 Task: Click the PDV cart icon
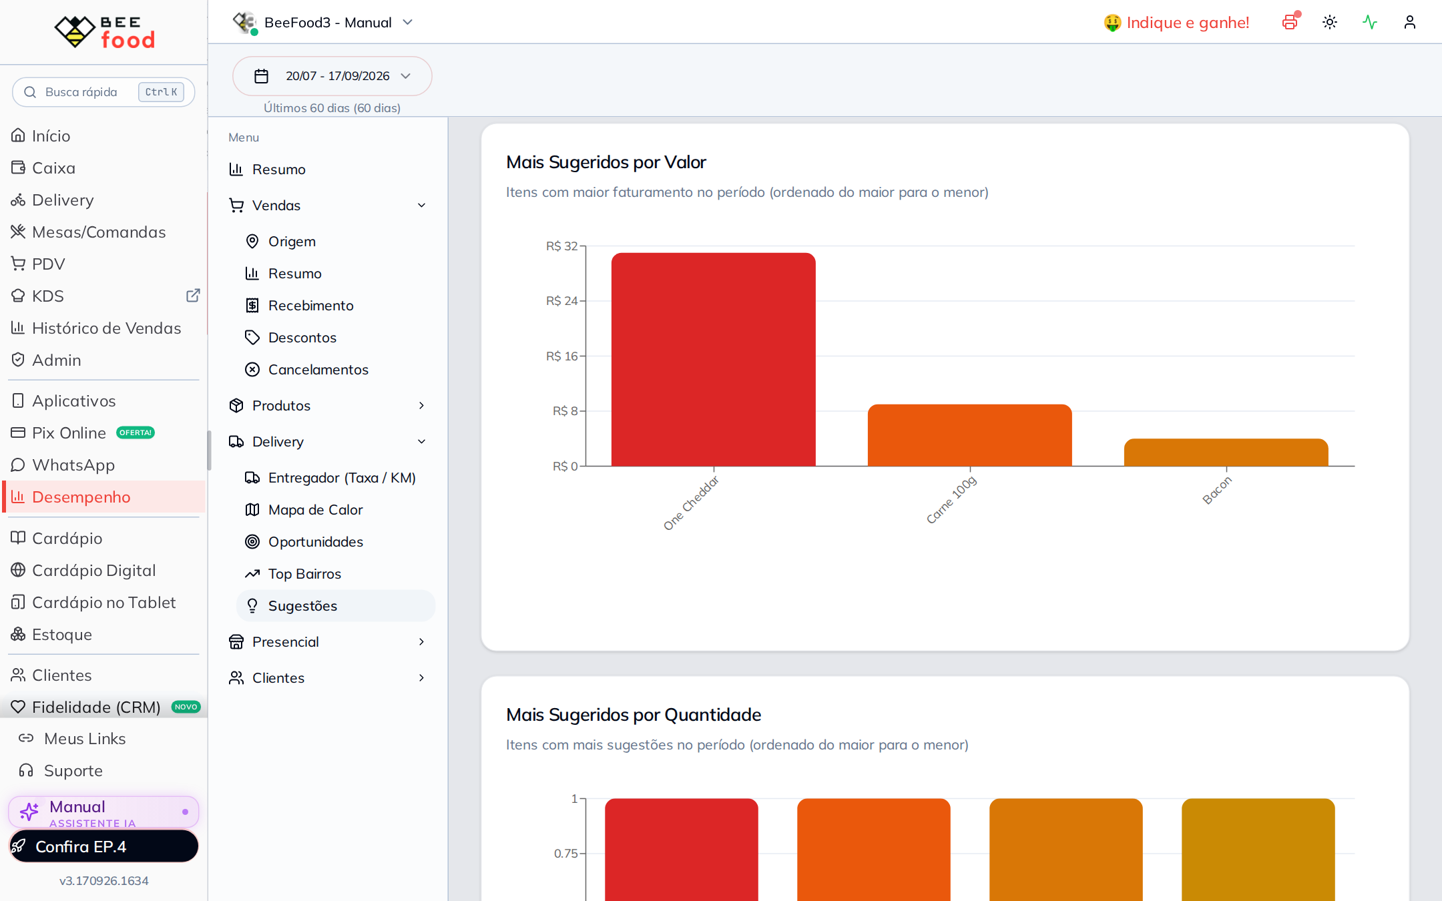pos(18,264)
